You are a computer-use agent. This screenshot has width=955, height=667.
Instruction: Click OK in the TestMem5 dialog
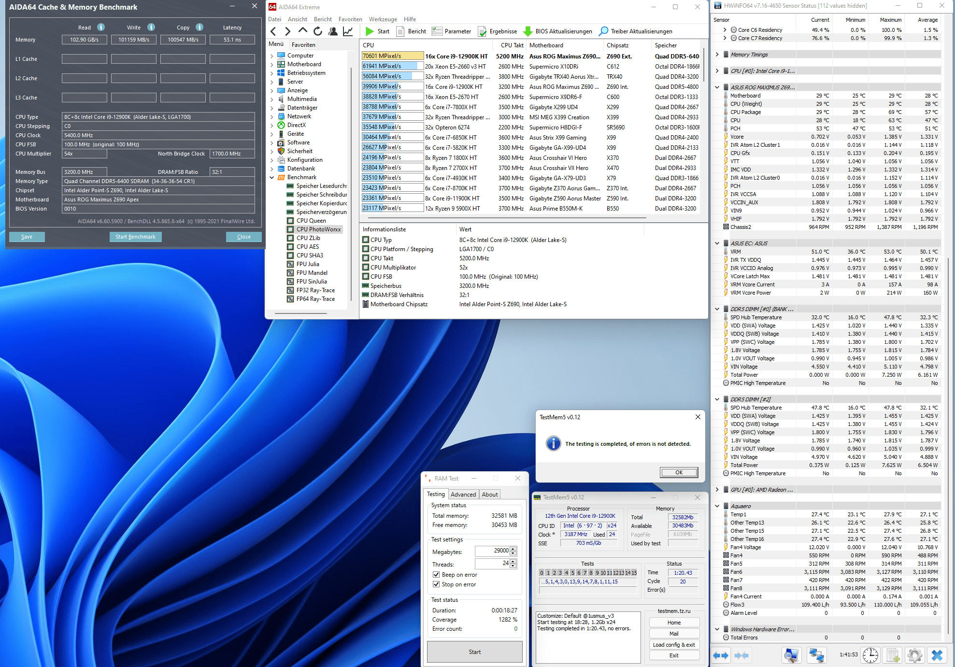point(679,472)
